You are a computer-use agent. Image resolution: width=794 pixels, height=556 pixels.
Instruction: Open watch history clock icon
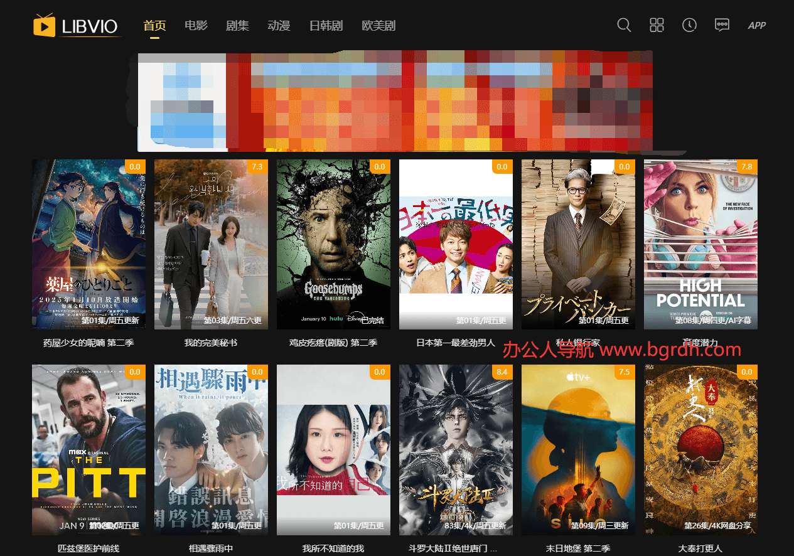[689, 25]
